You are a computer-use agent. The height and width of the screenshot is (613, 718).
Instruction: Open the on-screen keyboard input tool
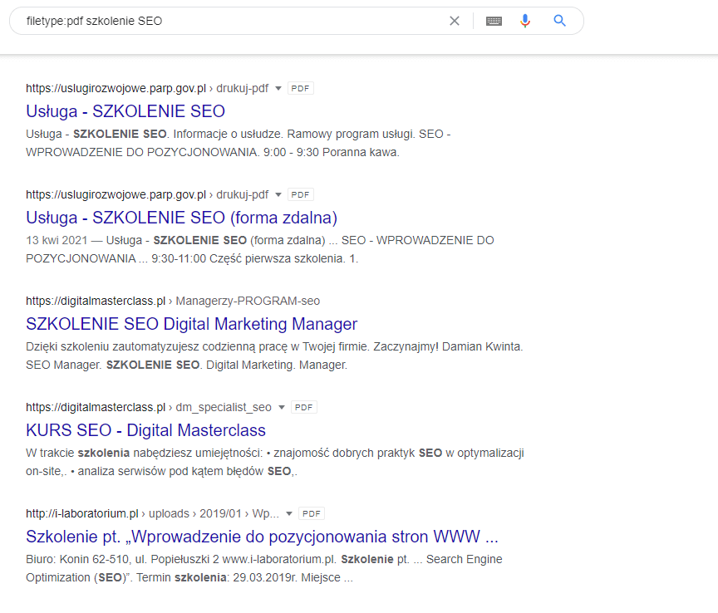point(494,21)
